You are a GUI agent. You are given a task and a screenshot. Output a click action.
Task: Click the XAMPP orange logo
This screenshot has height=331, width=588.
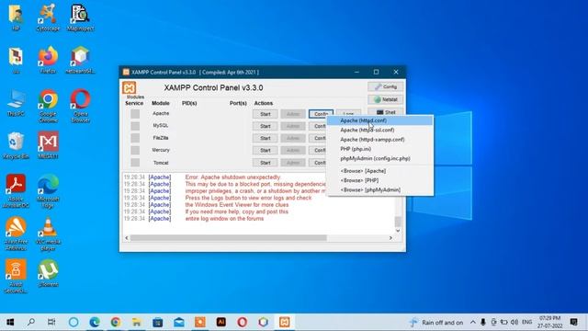[x=129, y=88]
